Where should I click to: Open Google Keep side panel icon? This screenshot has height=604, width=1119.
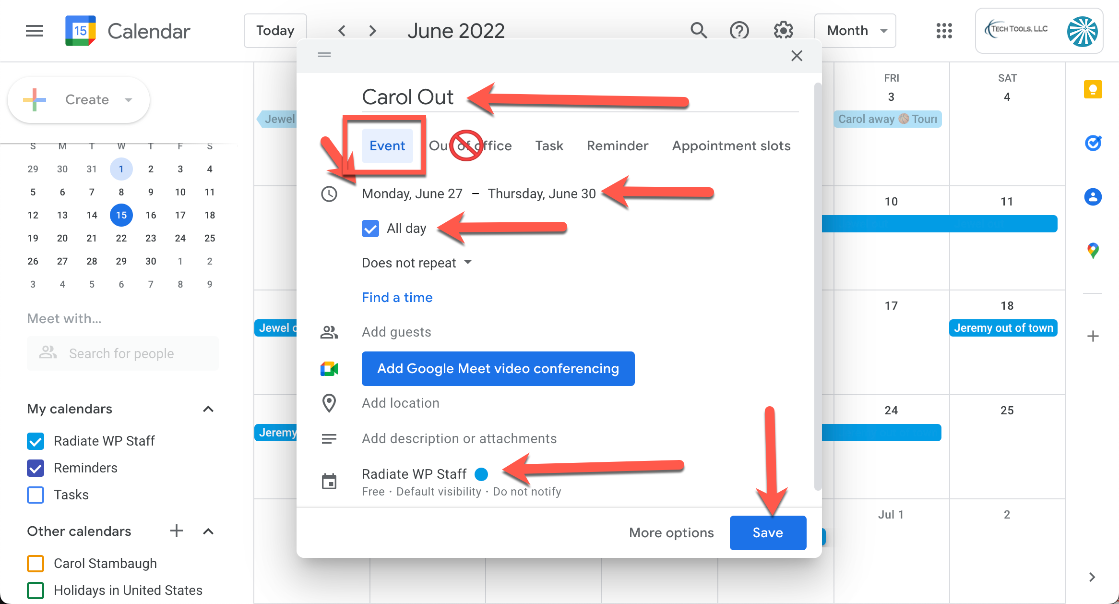click(x=1093, y=89)
